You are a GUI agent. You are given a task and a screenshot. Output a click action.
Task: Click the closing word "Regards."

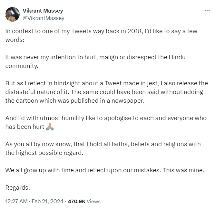pos(18,187)
